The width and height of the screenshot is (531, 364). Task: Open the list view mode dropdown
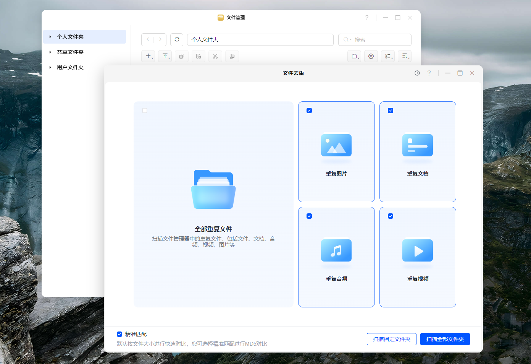coord(388,56)
